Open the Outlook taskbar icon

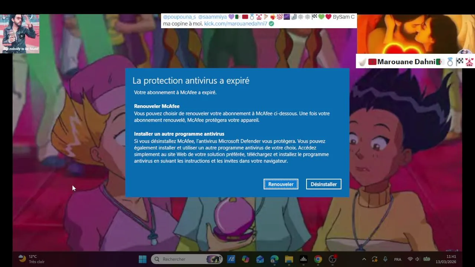pyautogui.click(x=260, y=259)
